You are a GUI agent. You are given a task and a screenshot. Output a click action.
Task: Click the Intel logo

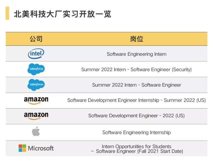pos(36,54)
